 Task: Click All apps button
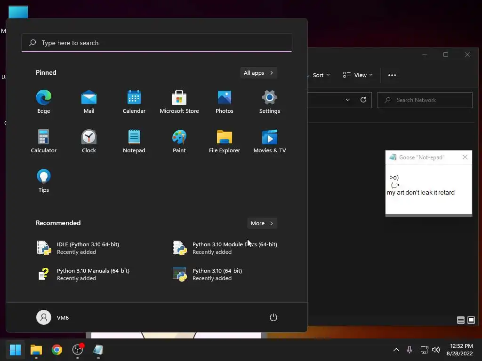click(x=258, y=73)
